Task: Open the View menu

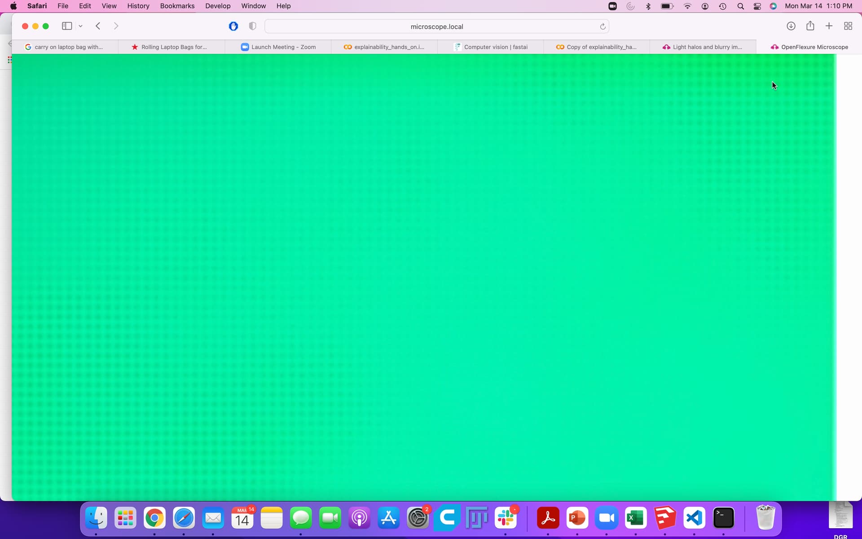Action: (109, 6)
